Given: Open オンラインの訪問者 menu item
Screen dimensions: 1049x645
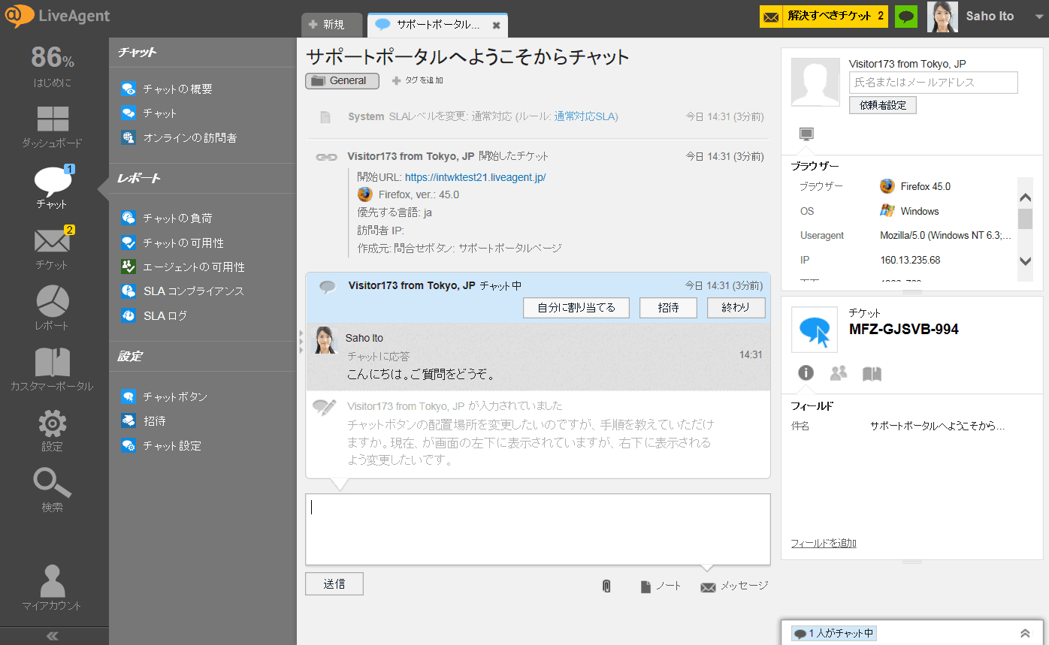Looking at the screenshot, I should point(179,137).
